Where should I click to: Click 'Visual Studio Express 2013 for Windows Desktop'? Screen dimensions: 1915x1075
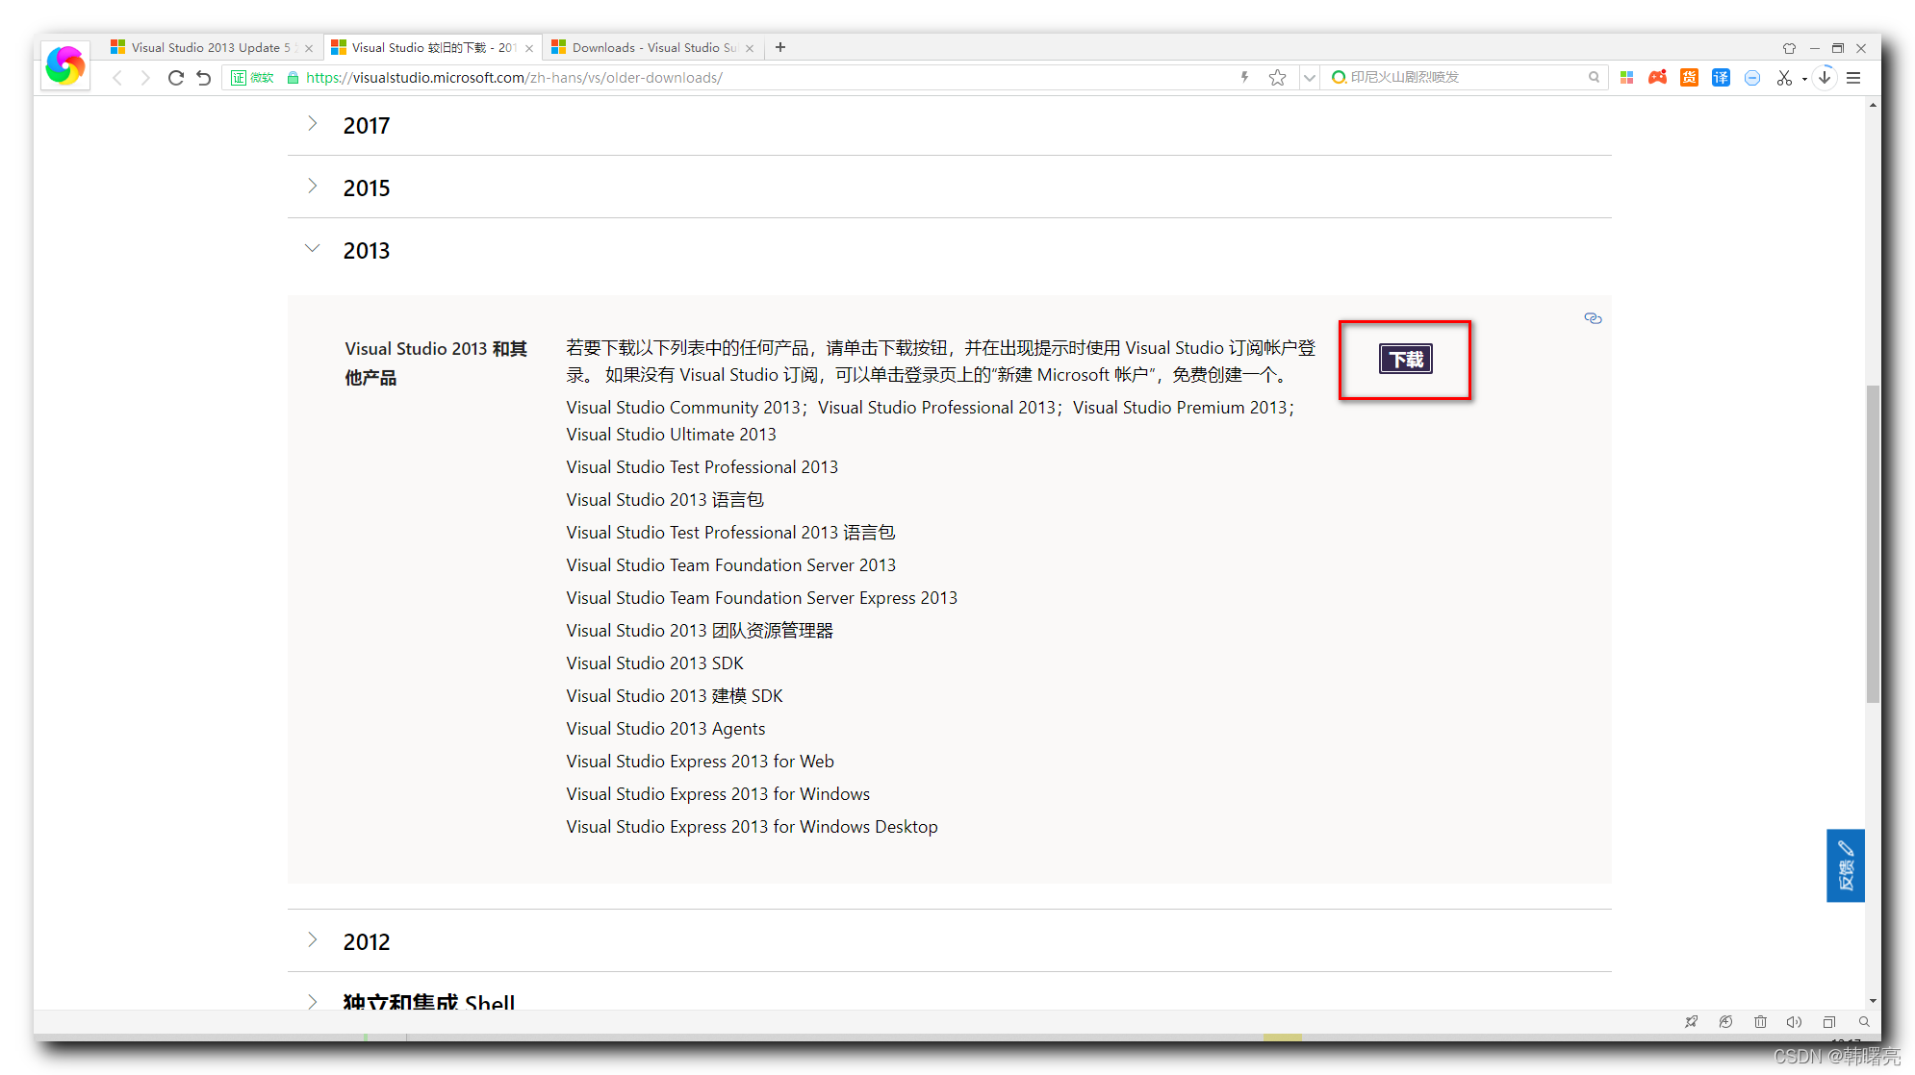click(x=752, y=827)
